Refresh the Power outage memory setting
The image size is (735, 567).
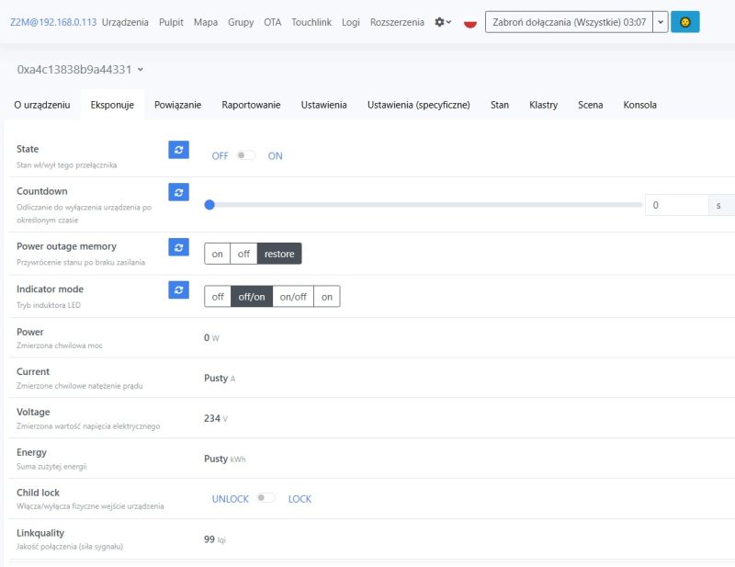(178, 247)
